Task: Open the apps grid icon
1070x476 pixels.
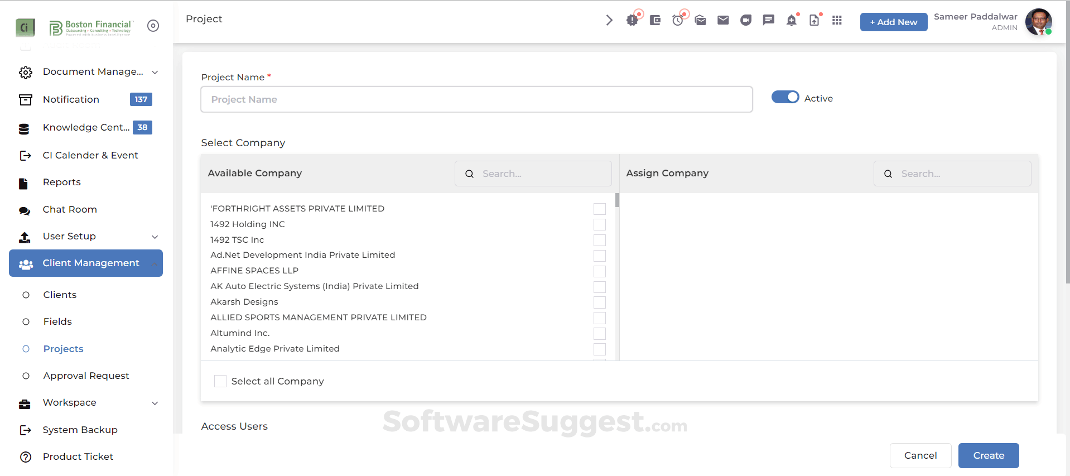Action: pyautogui.click(x=837, y=20)
